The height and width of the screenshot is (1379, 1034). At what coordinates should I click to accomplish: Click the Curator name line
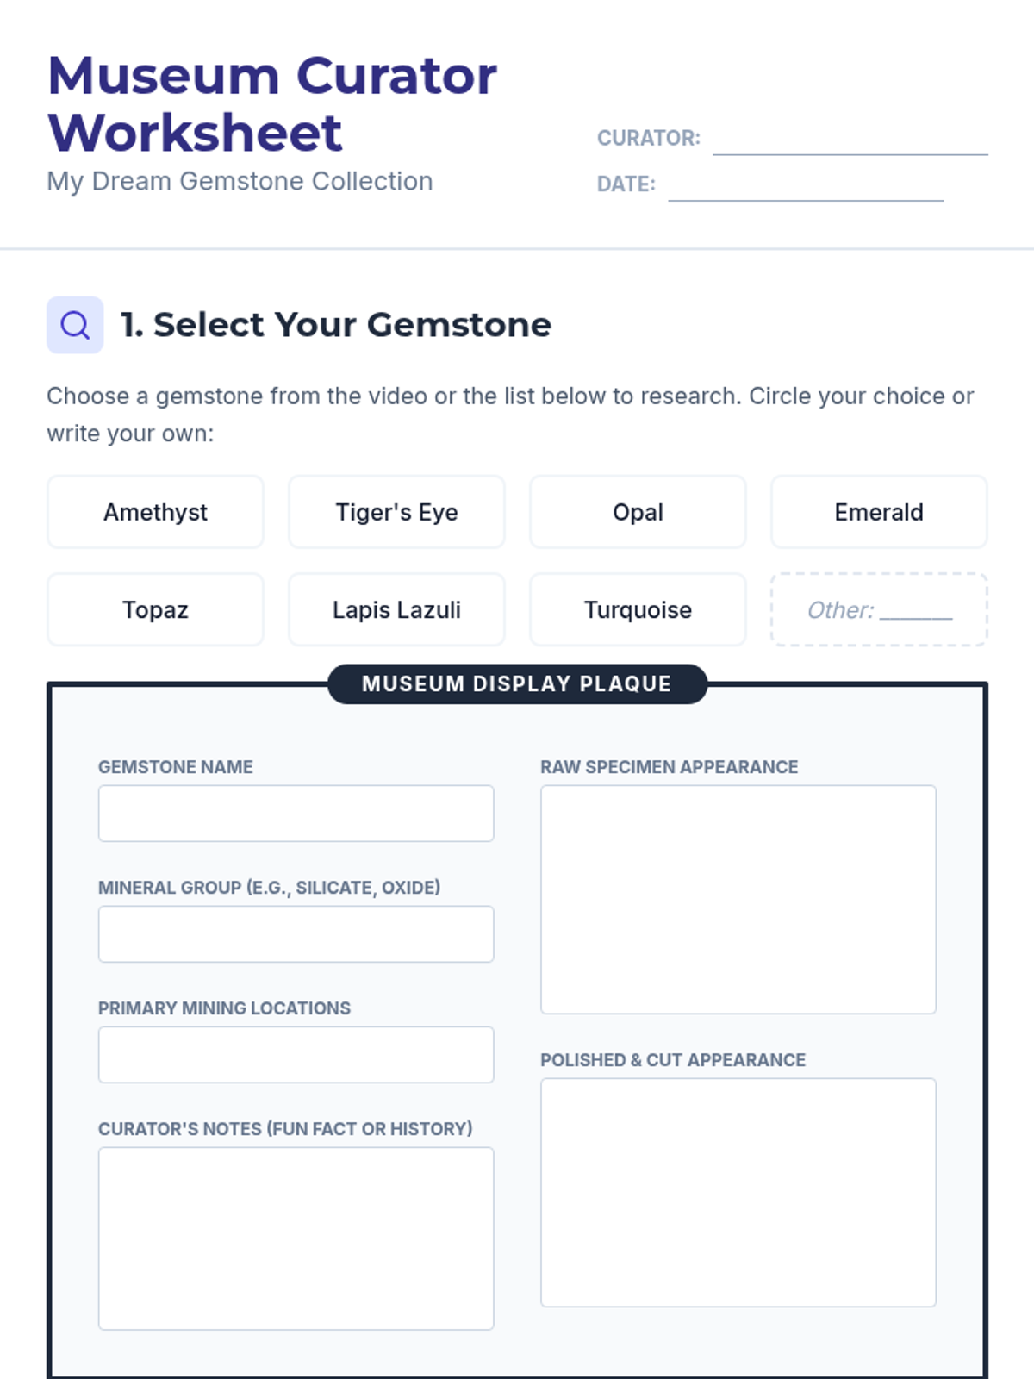[850, 139]
